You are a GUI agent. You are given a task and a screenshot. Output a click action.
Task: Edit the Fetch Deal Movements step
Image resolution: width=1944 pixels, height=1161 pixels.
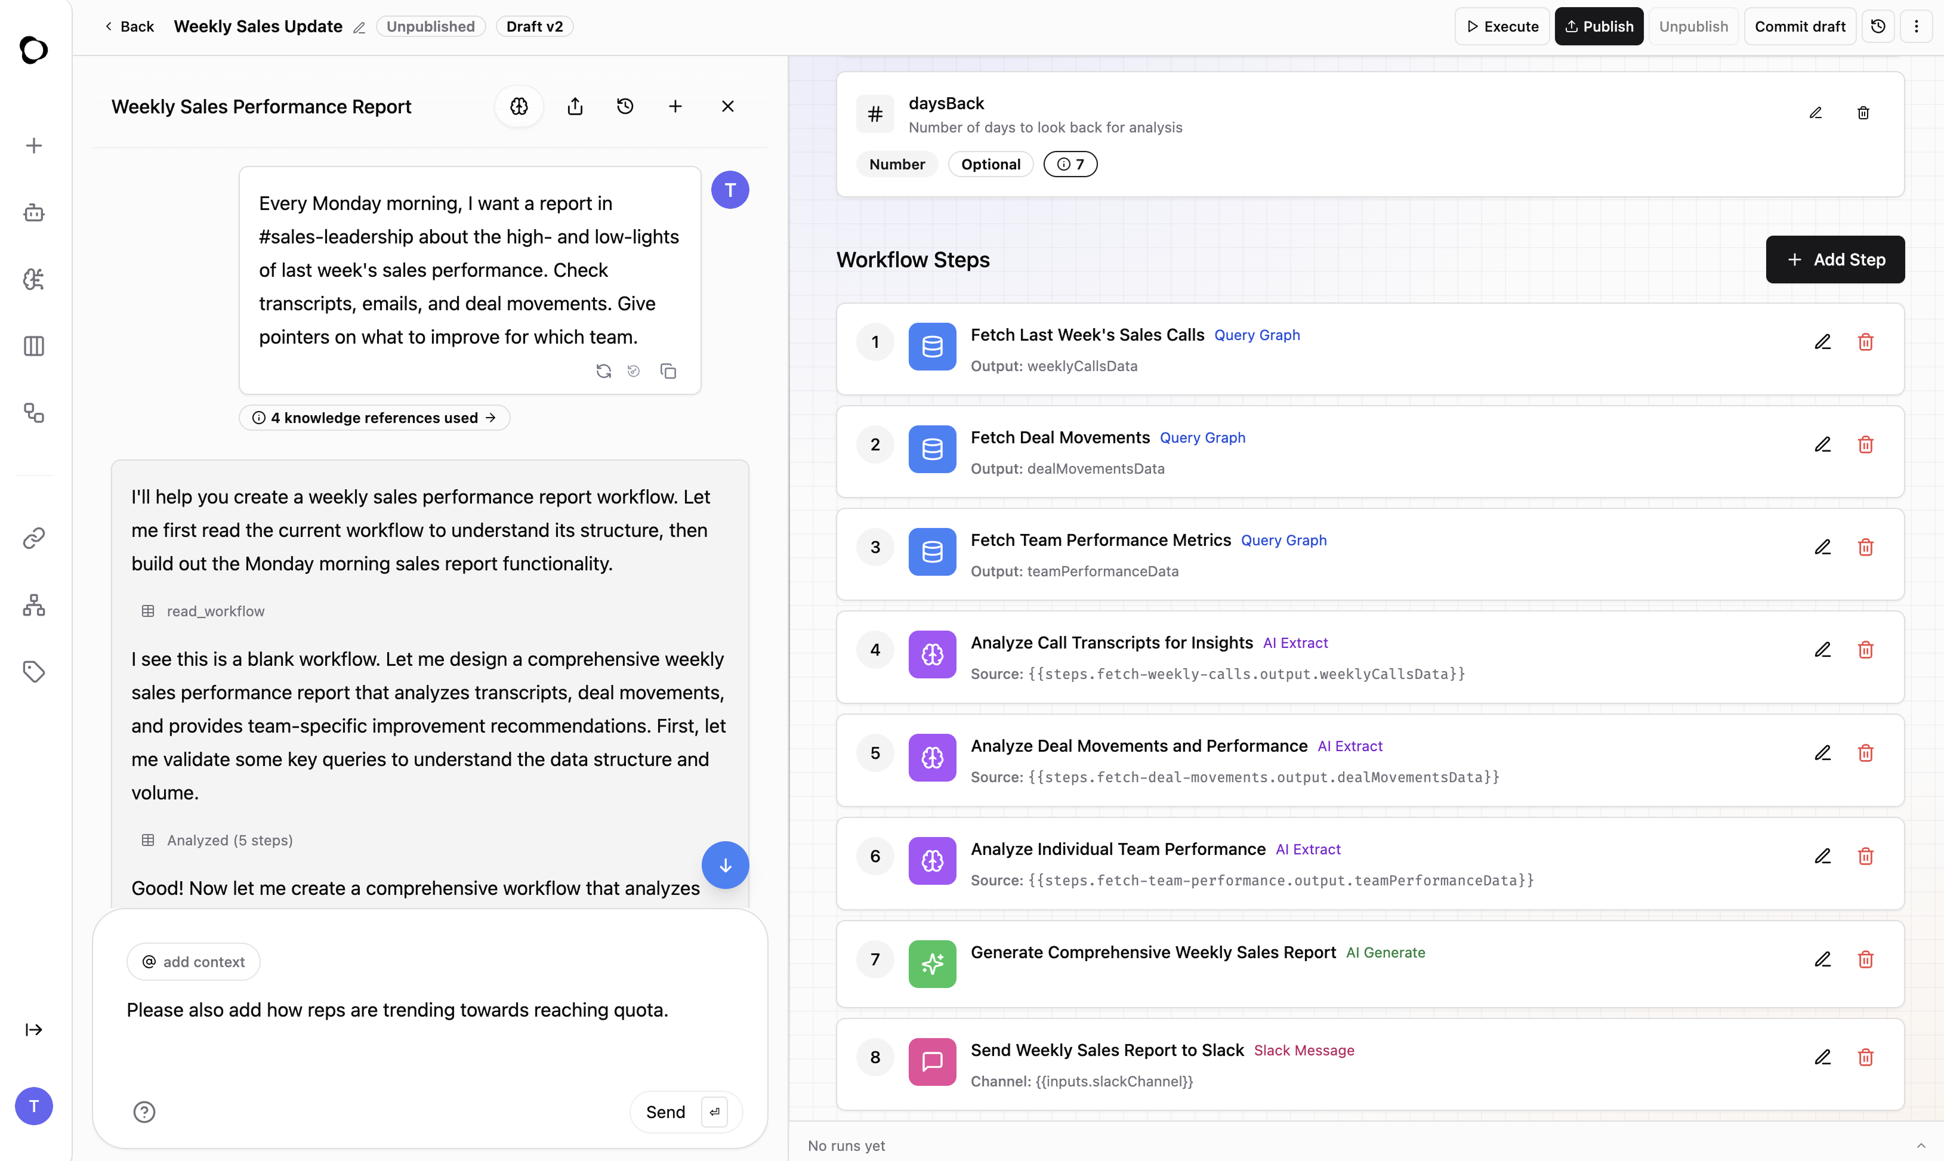(x=1823, y=444)
